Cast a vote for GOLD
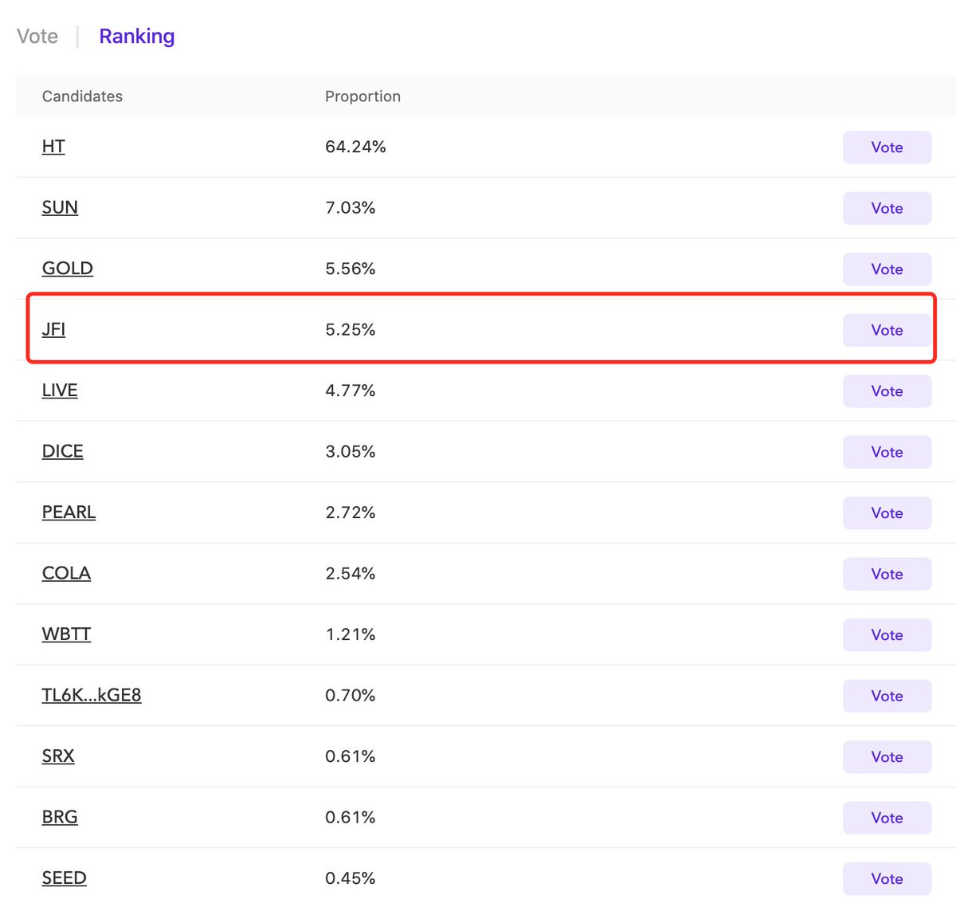This screenshot has height=903, width=956. (x=887, y=269)
